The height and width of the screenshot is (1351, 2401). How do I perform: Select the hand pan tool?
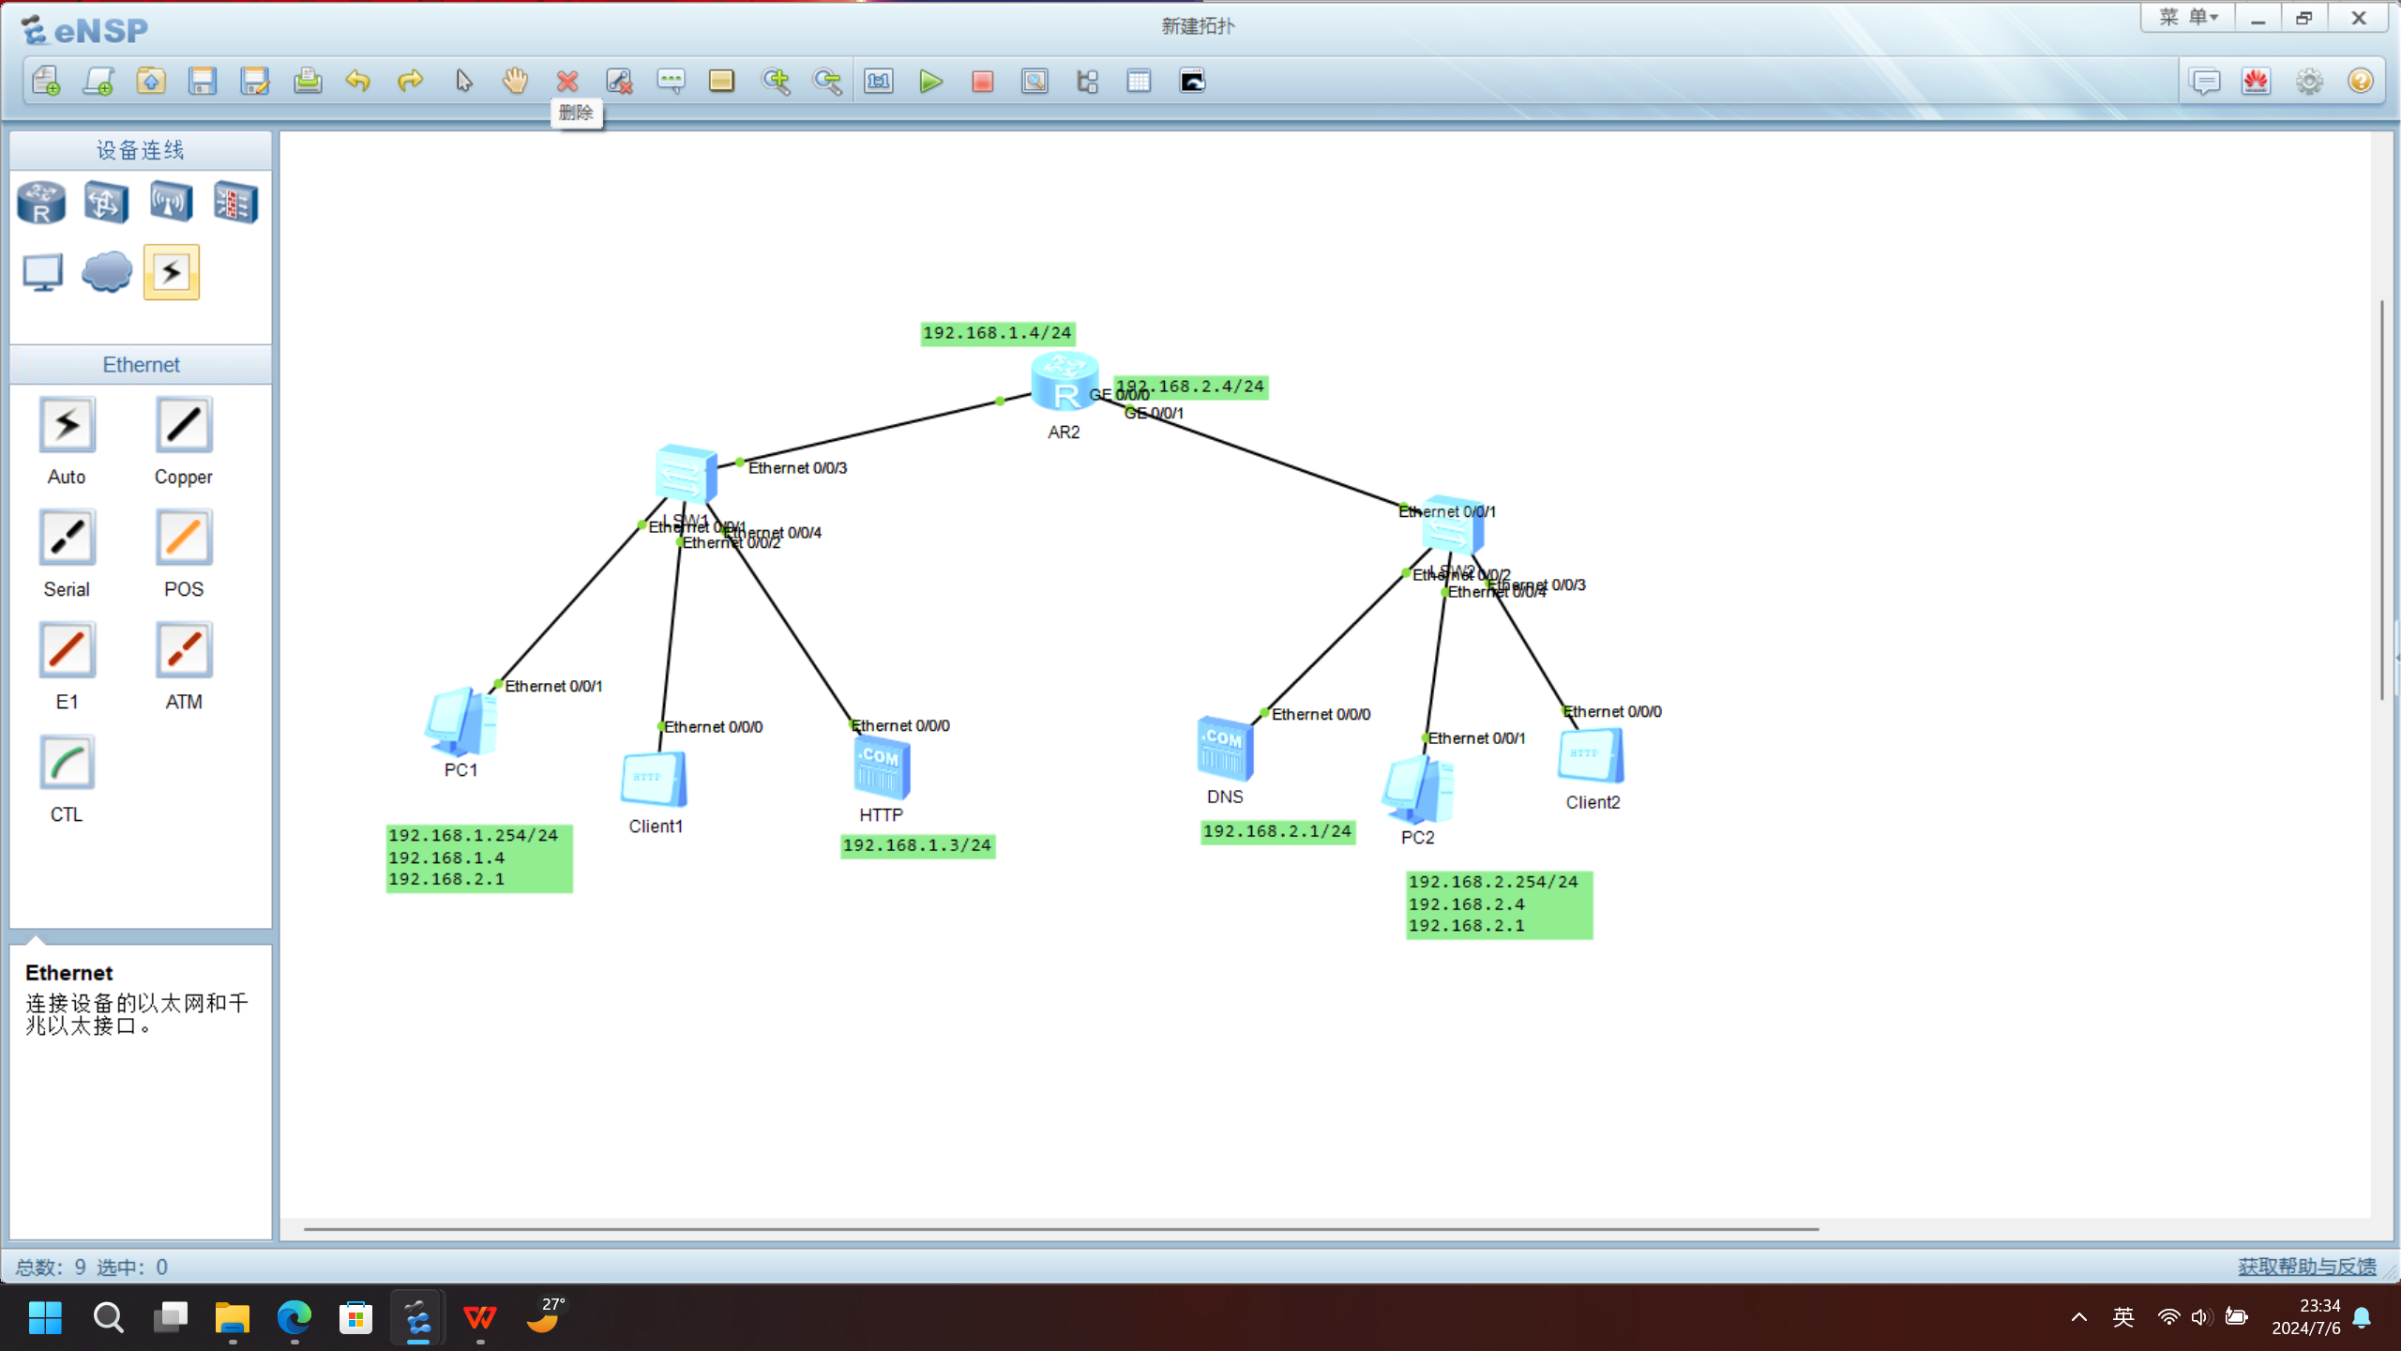click(x=515, y=82)
